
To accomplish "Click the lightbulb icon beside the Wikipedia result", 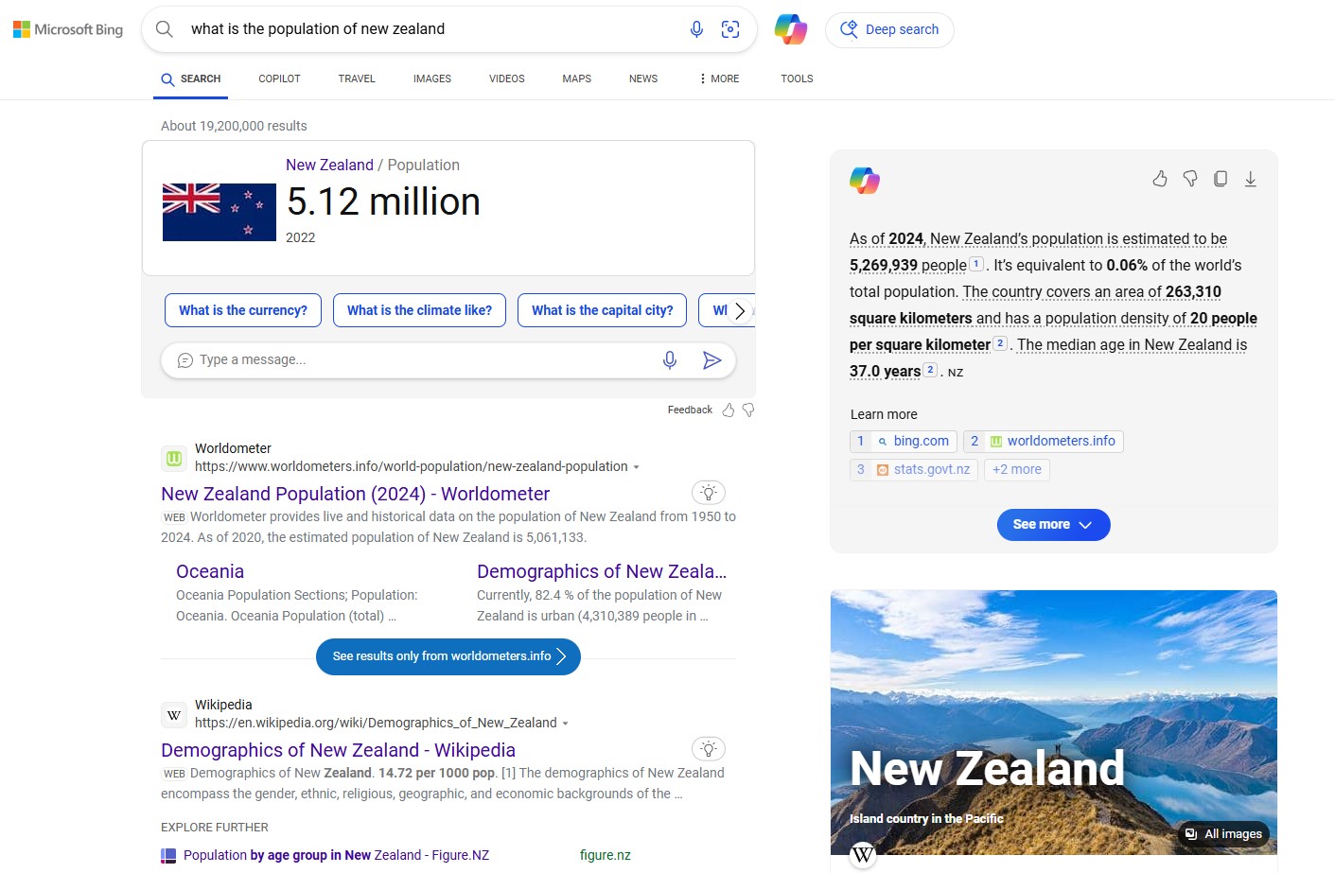I will [x=709, y=749].
